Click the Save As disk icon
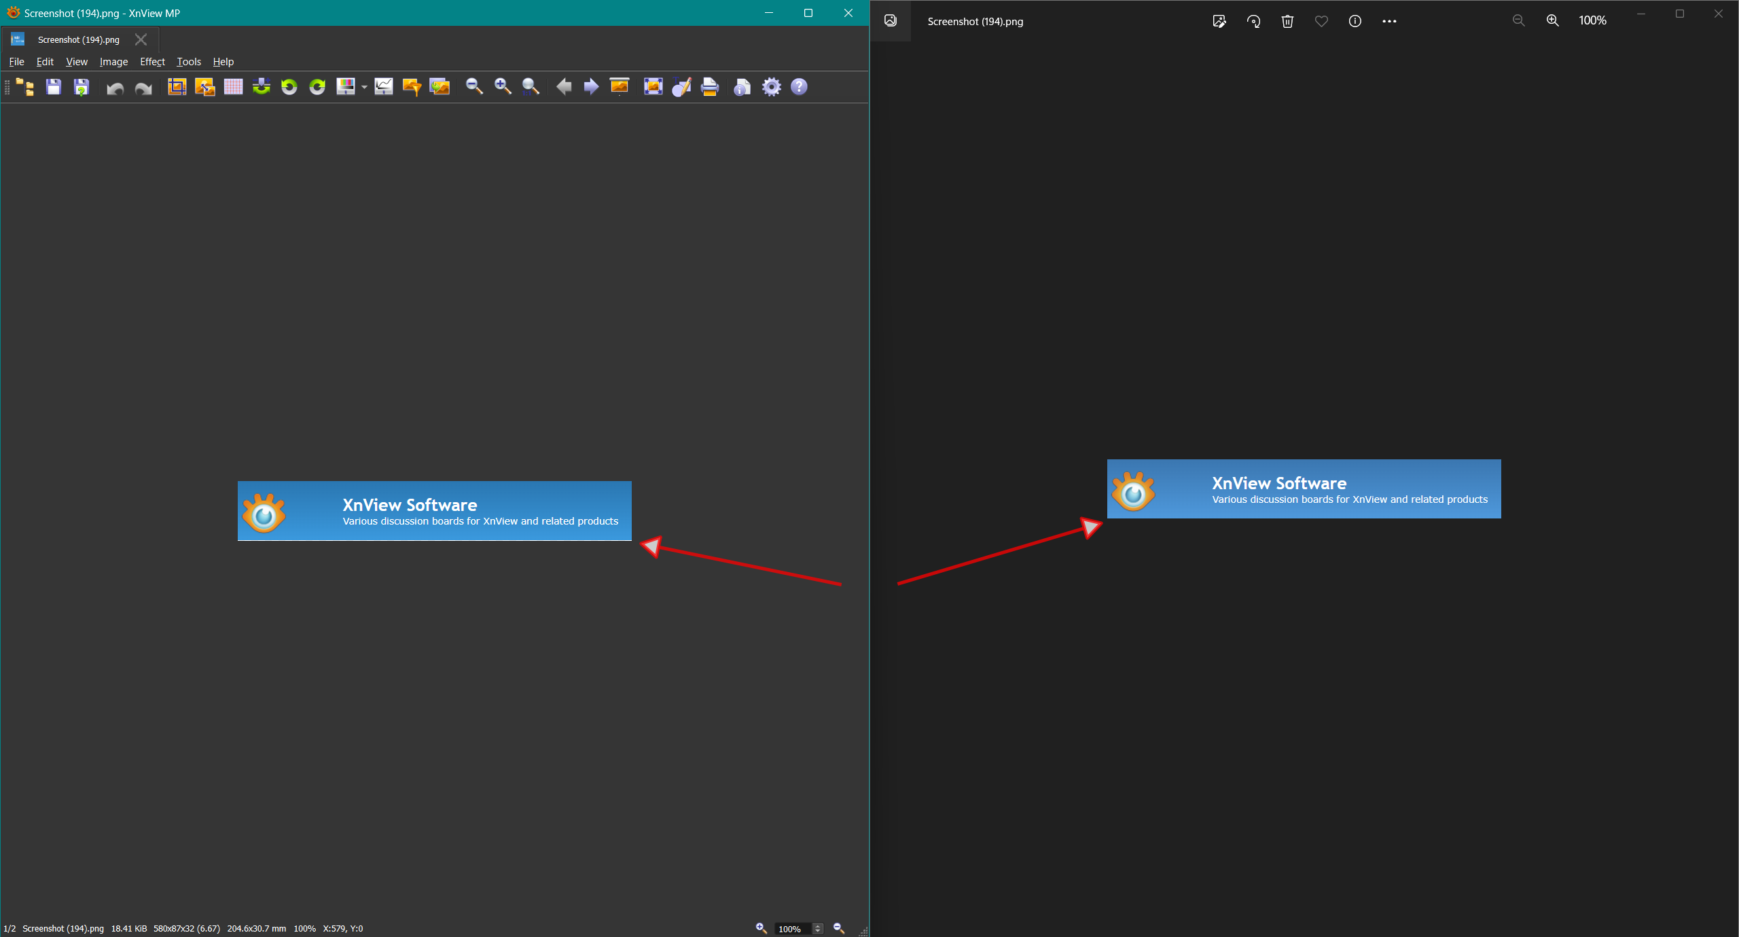This screenshot has height=937, width=1739. [82, 87]
